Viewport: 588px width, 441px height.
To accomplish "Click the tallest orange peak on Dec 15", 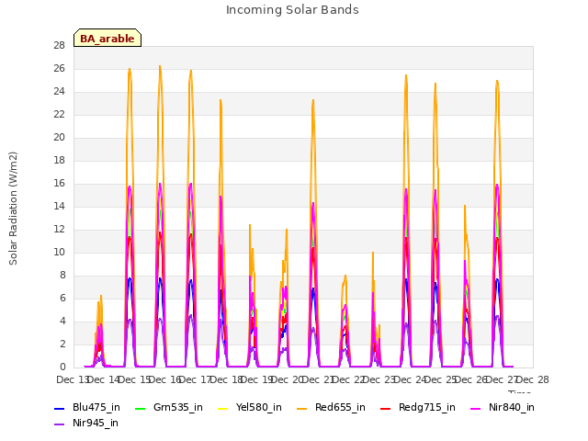I will point(160,66).
